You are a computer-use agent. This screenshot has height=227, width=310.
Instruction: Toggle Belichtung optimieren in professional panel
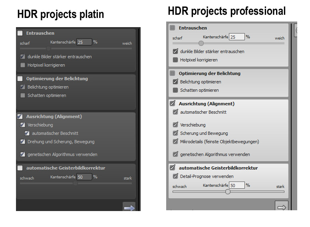pos(175,81)
